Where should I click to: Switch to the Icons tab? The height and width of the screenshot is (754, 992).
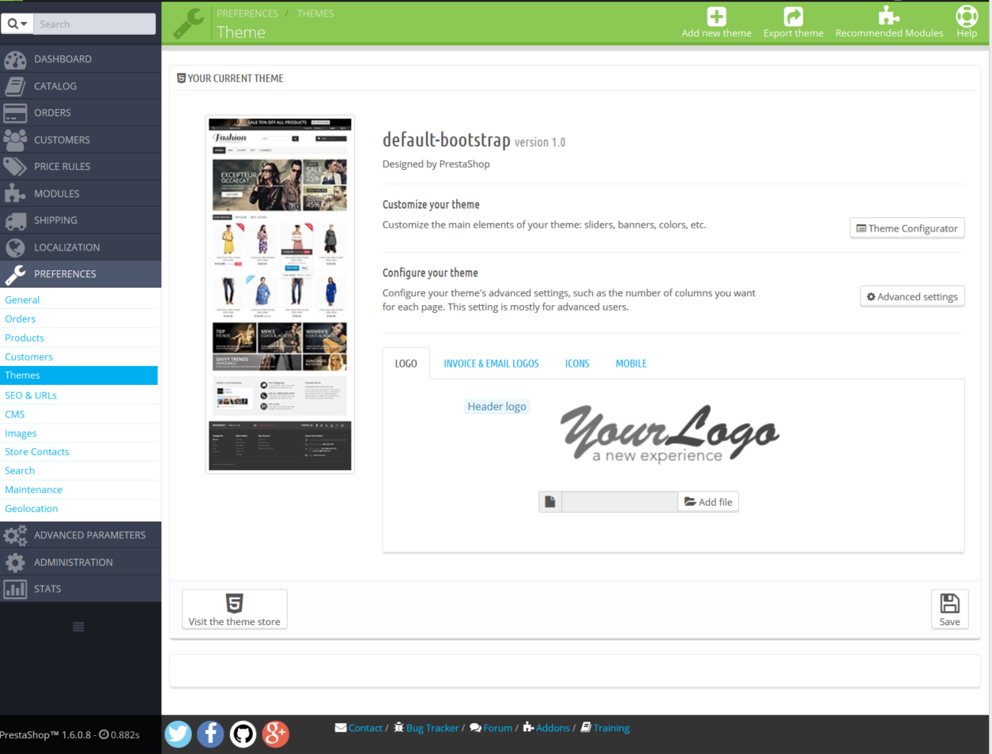pyautogui.click(x=577, y=364)
